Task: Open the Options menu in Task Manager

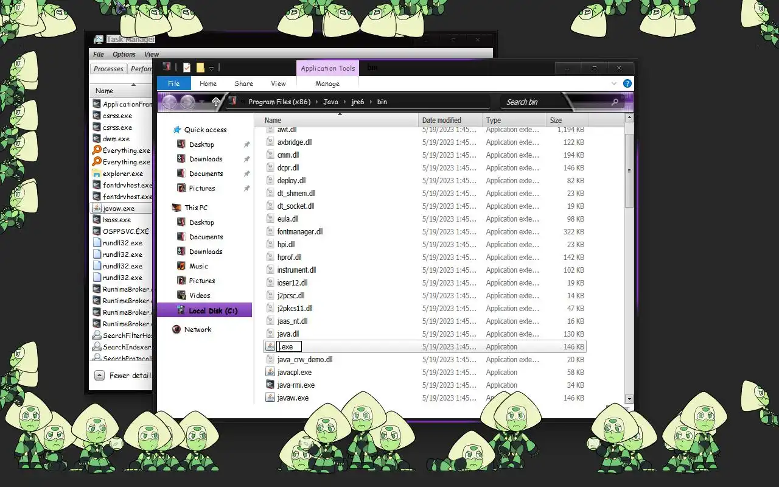Action: pyautogui.click(x=124, y=54)
